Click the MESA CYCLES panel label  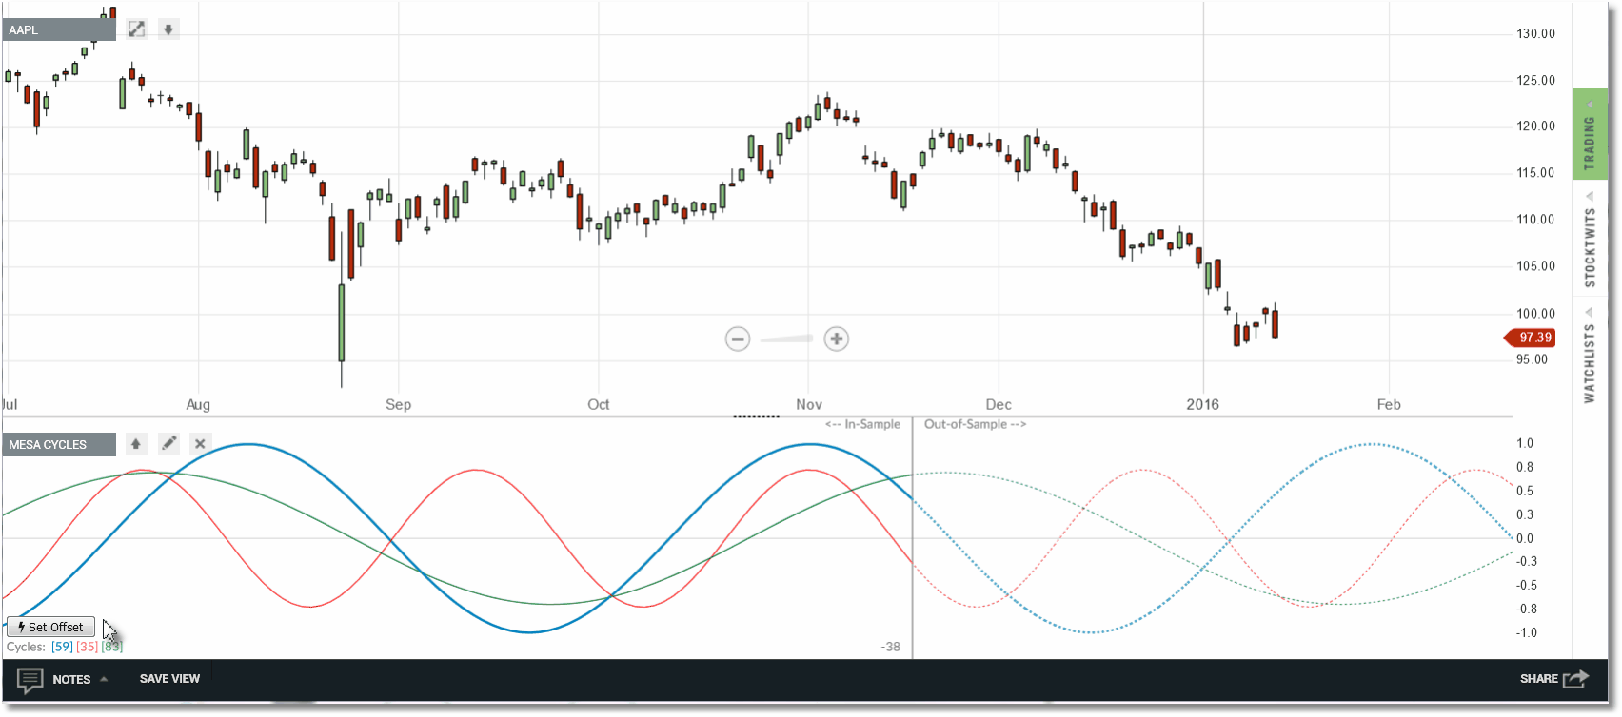pyautogui.click(x=59, y=444)
